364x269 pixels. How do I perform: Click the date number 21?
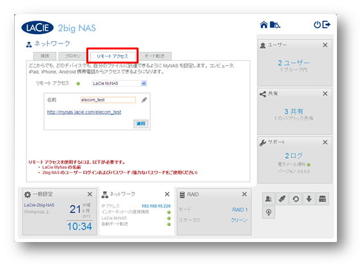(75, 209)
